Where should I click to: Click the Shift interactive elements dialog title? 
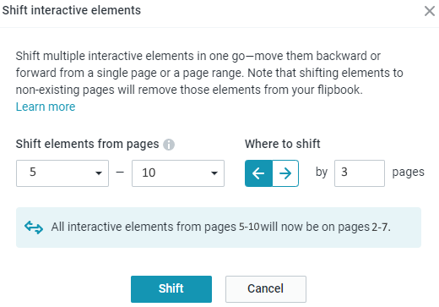72,10
